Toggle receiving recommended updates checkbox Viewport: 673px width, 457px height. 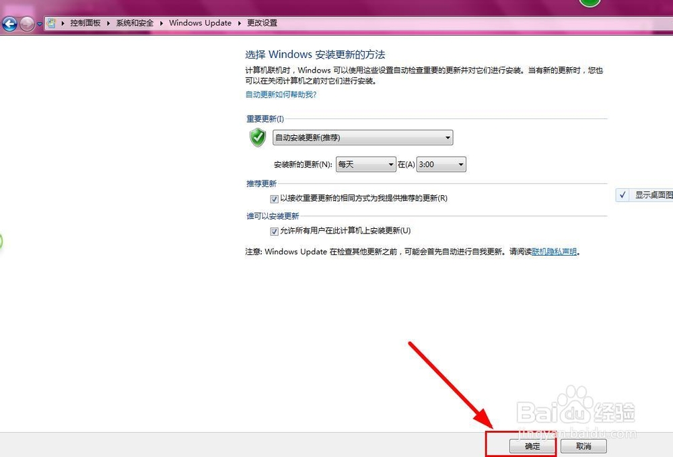click(x=275, y=199)
